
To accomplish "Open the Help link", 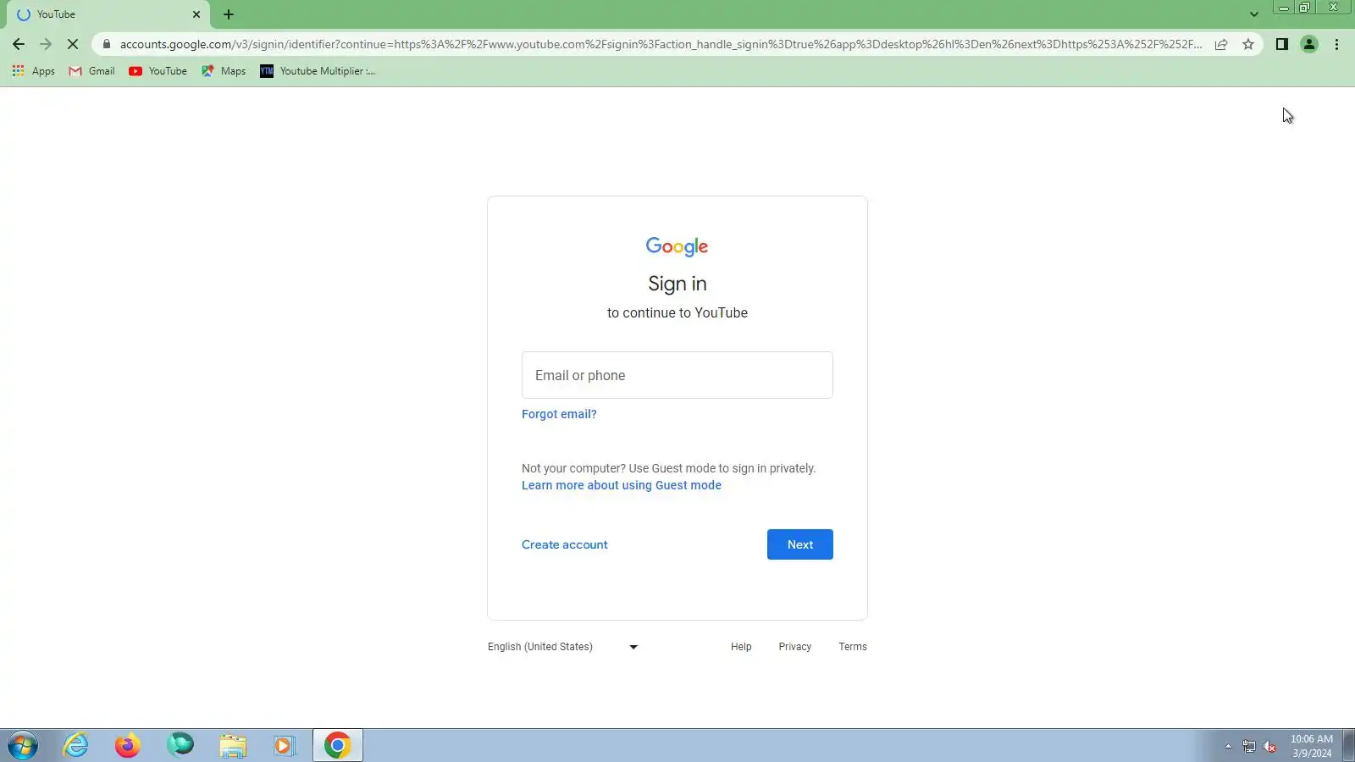I will 741,647.
